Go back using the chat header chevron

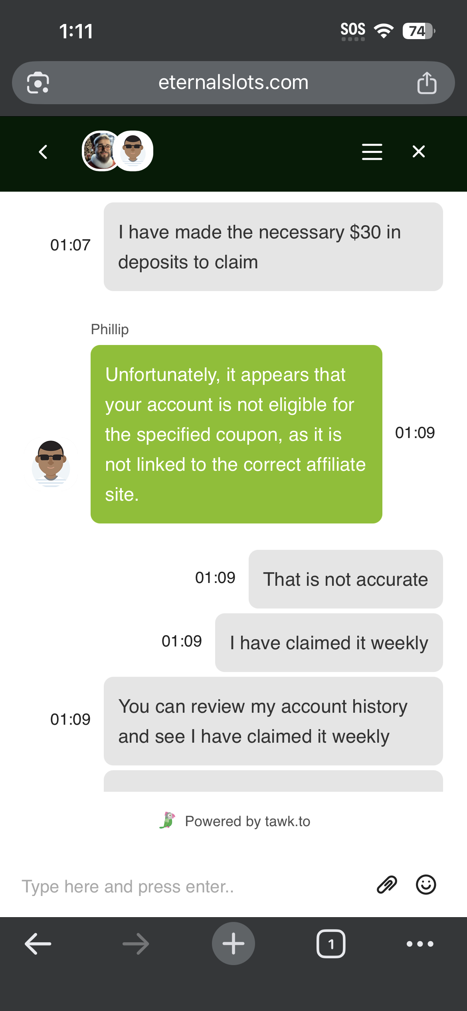pyautogui.click(x=43, y=152)
